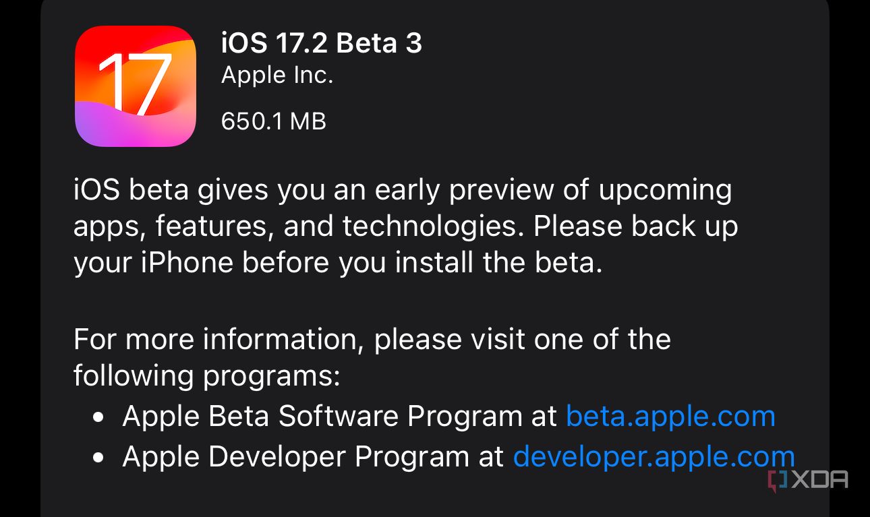Select the Apple Inc. publisher label
The height and width of the screenshot is (517, 870).
277,75
